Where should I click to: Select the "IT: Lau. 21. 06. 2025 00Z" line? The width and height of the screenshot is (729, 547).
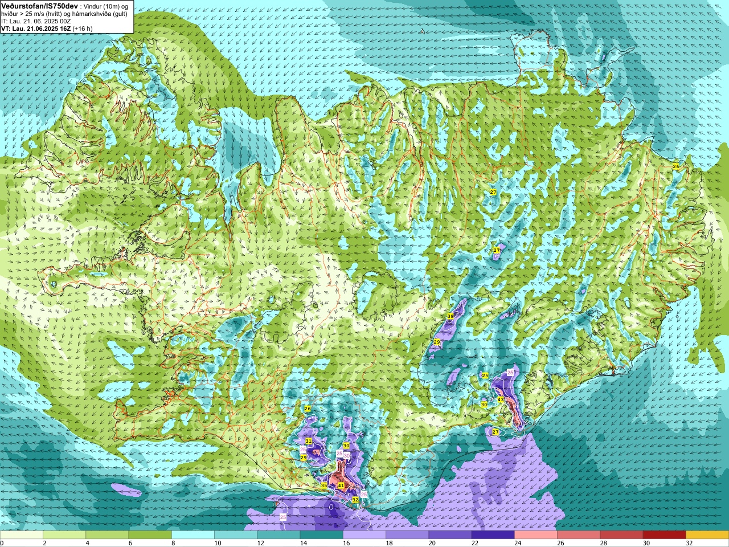tap(36, 21)
